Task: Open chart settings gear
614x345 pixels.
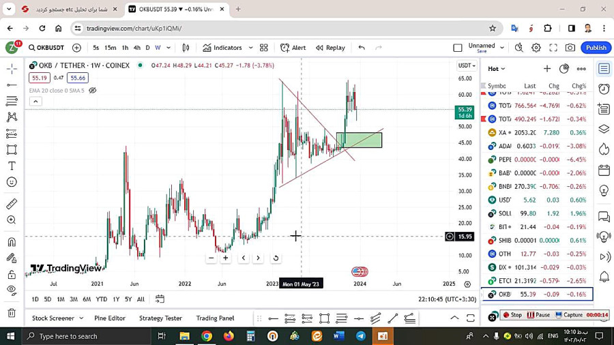Action: 536,48
